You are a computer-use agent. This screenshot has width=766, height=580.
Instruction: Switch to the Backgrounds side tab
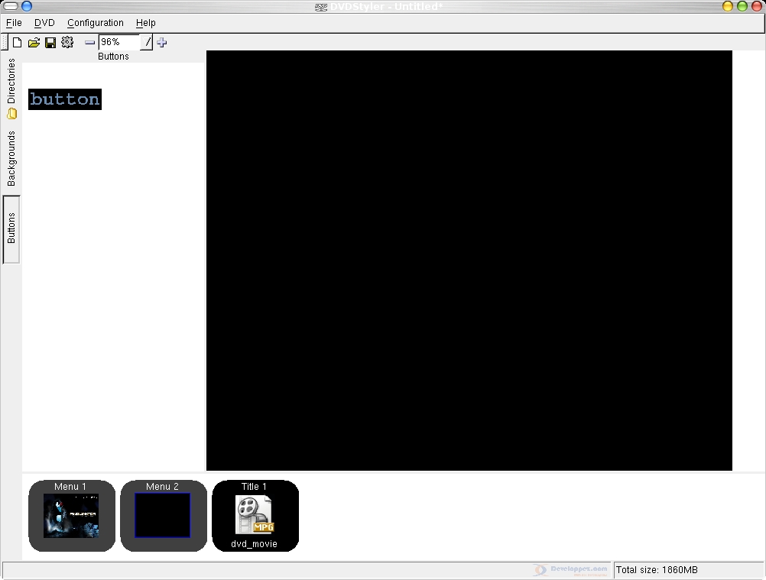(11, 159)
